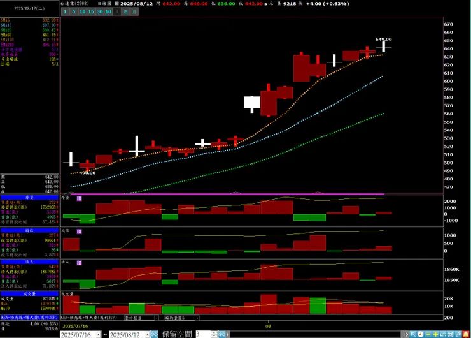
Task: Click the arrow cursor tool icon
Action: pos(413,334)
